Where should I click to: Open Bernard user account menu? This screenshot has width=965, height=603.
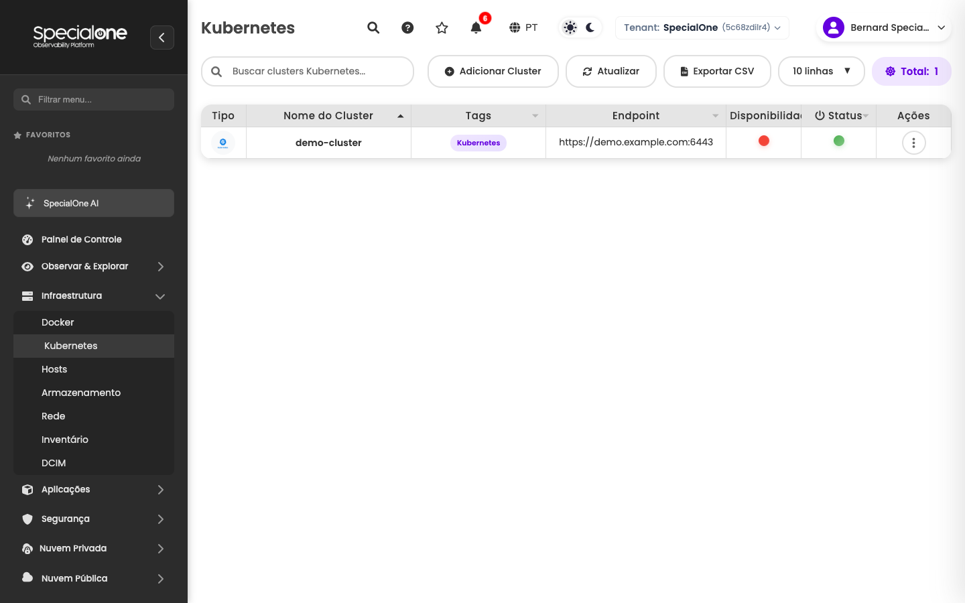point(883,27)
